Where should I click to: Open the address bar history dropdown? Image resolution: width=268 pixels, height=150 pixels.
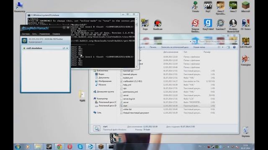pyautogui.click(x=191, y=42)
